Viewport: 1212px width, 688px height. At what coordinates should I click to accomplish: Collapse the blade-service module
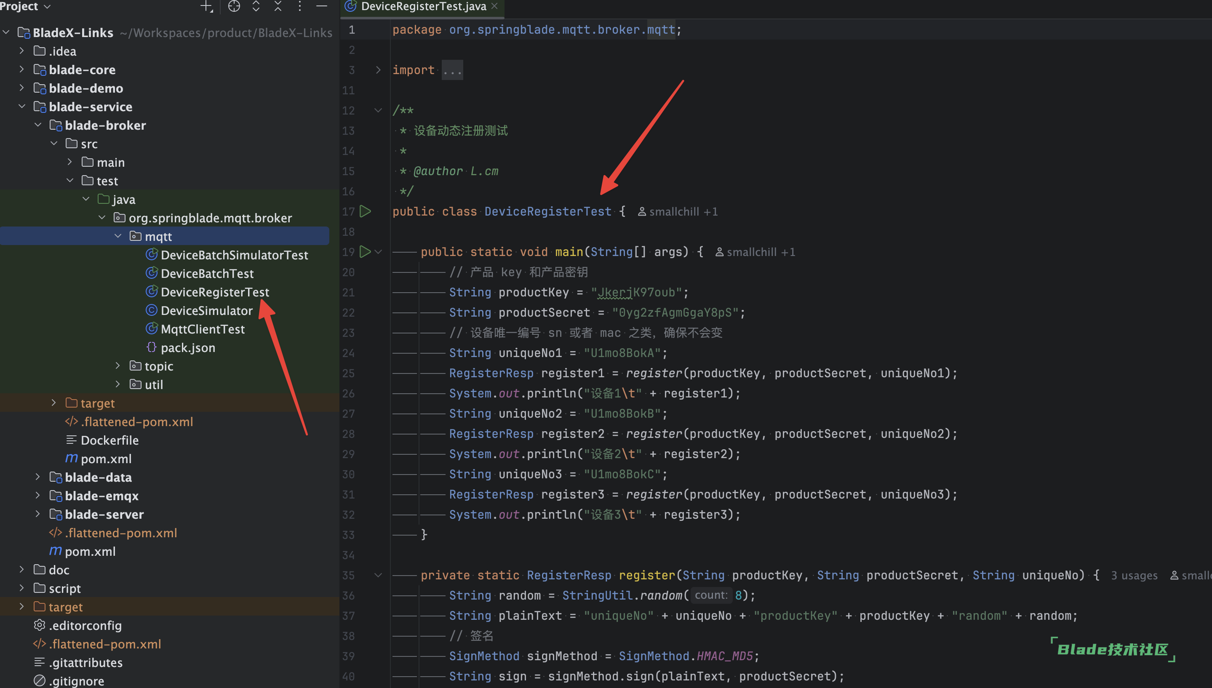click(x=22, y=107)
